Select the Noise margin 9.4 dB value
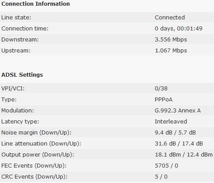The image size is (214, 183). coord(164,133)
